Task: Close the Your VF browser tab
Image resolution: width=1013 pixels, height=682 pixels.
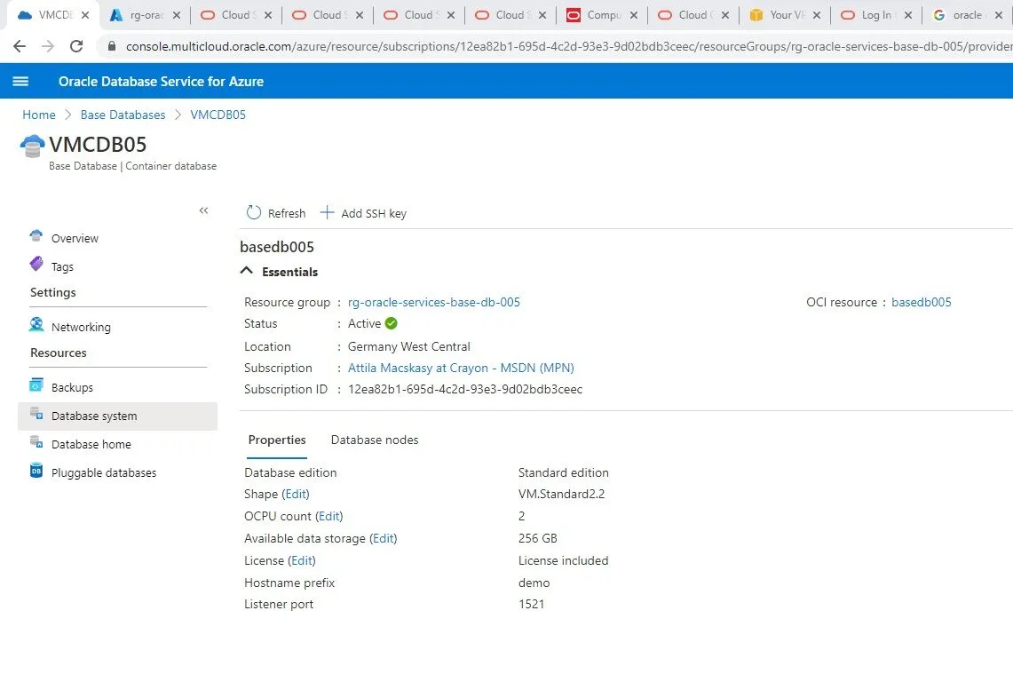Action: tap(817, 15)
